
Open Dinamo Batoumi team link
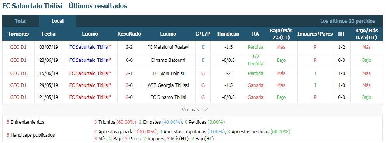168,60
